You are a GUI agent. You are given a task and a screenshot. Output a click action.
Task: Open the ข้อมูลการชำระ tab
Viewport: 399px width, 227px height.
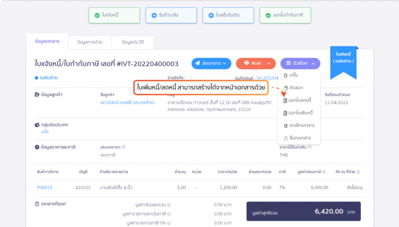tap(90, 42)
